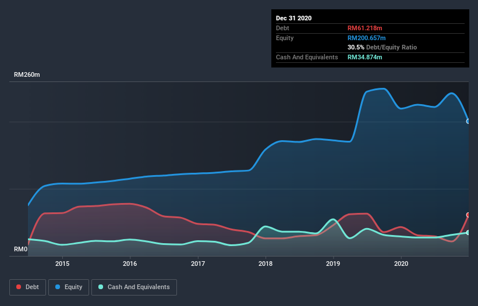
Task: Click the 2015 x-axis label
Action: pyautogui.click(x=62, y=264)
